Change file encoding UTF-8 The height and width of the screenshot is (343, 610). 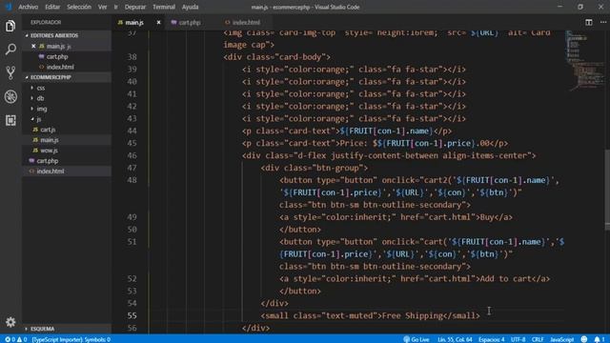point(518,339)
